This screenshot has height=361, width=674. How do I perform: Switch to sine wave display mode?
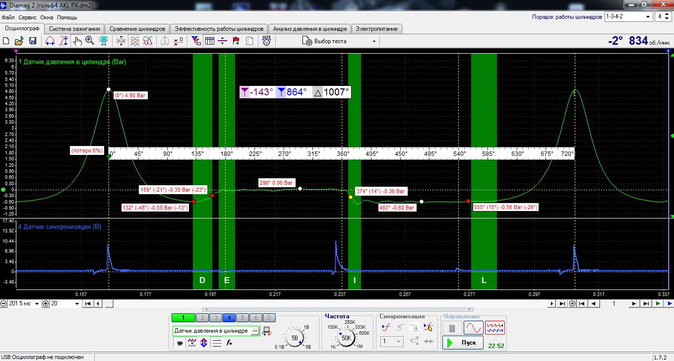coord(473,328)
